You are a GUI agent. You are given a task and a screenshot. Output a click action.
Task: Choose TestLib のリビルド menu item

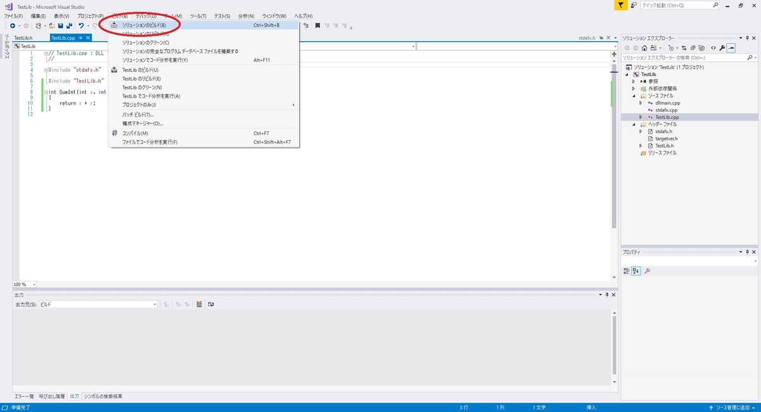(204, 79)
